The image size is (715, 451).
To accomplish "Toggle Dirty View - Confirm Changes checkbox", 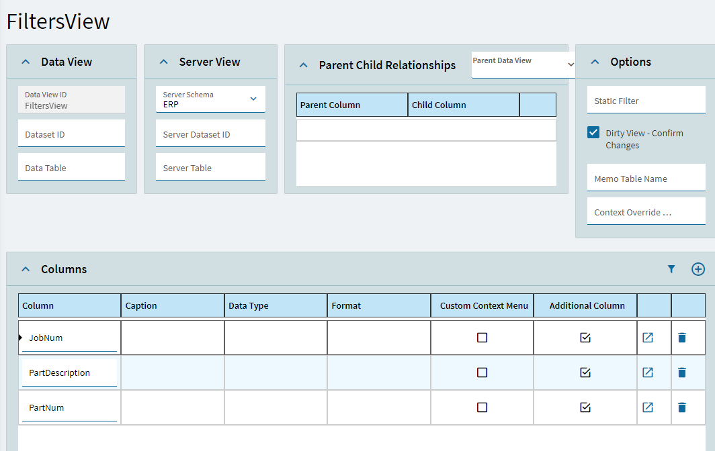I will pyautogui.click(x=593, y=133).
